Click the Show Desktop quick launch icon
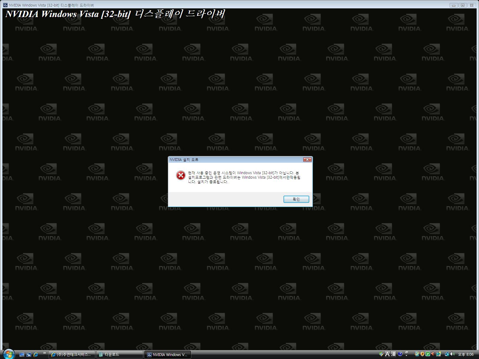Screen dimensions: 479x359 [x=22, y=355]
